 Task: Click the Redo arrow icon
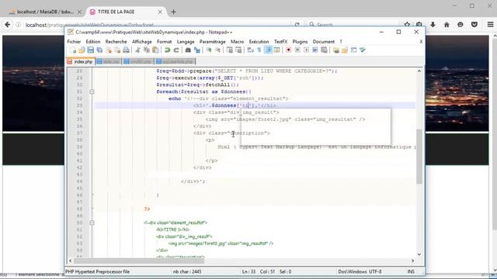[176, 50]
